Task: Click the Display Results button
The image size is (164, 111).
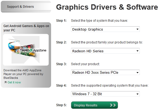Action: click(94, 105)
